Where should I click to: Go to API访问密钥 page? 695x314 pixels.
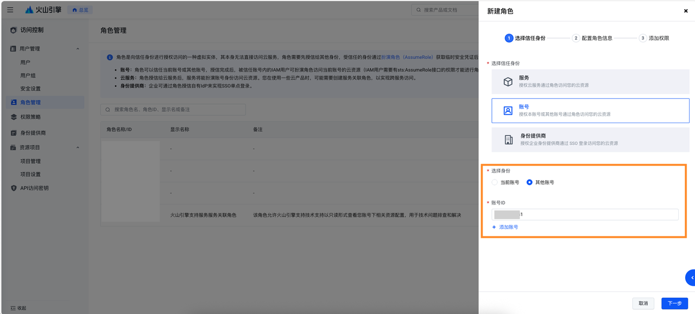(34, 188)
